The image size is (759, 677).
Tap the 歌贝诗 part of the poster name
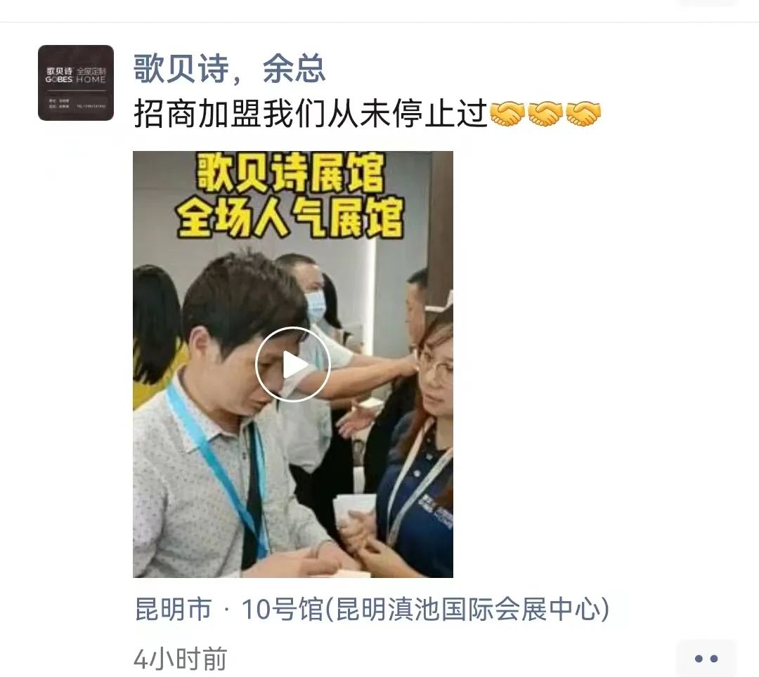pos(181,68)
